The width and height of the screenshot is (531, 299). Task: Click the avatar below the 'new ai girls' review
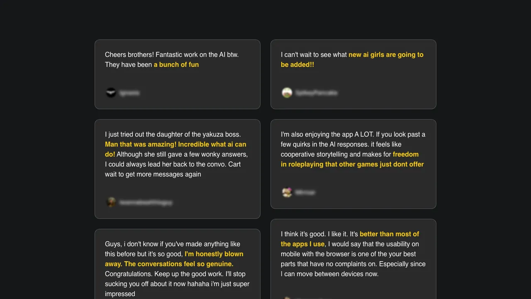click(287, 93)
